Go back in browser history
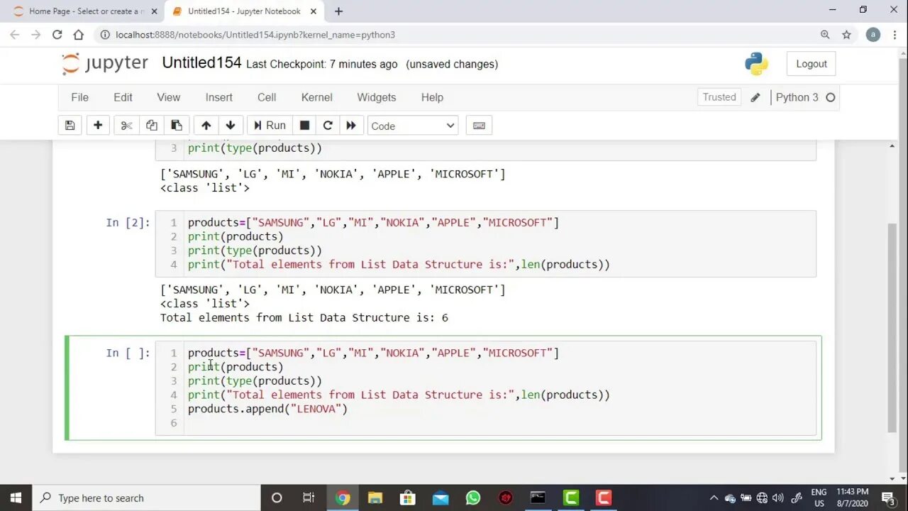 click(x=14, y=34)
